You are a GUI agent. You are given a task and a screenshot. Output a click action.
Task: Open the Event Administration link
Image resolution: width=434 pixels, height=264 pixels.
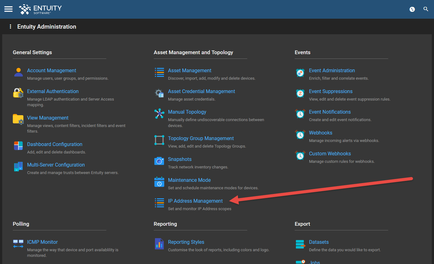pos(332,71)
